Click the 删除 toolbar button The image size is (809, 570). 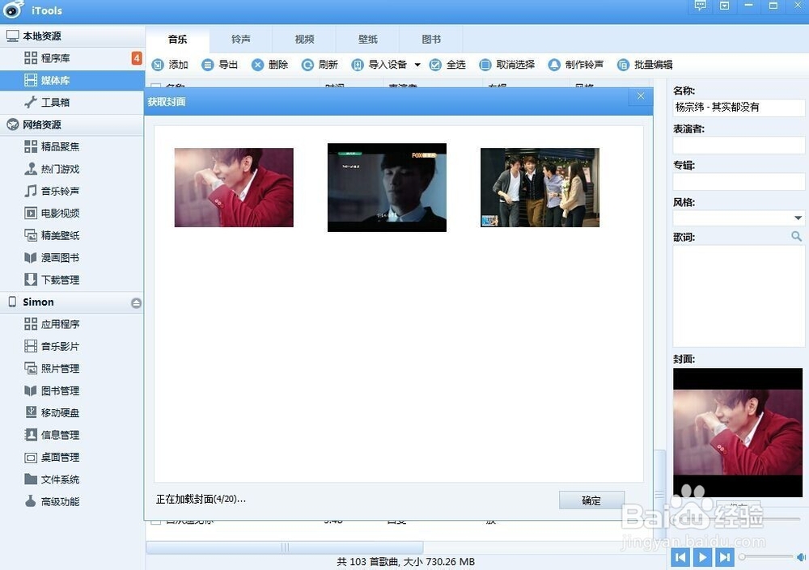pyautogui.click(x=270, y=65)
